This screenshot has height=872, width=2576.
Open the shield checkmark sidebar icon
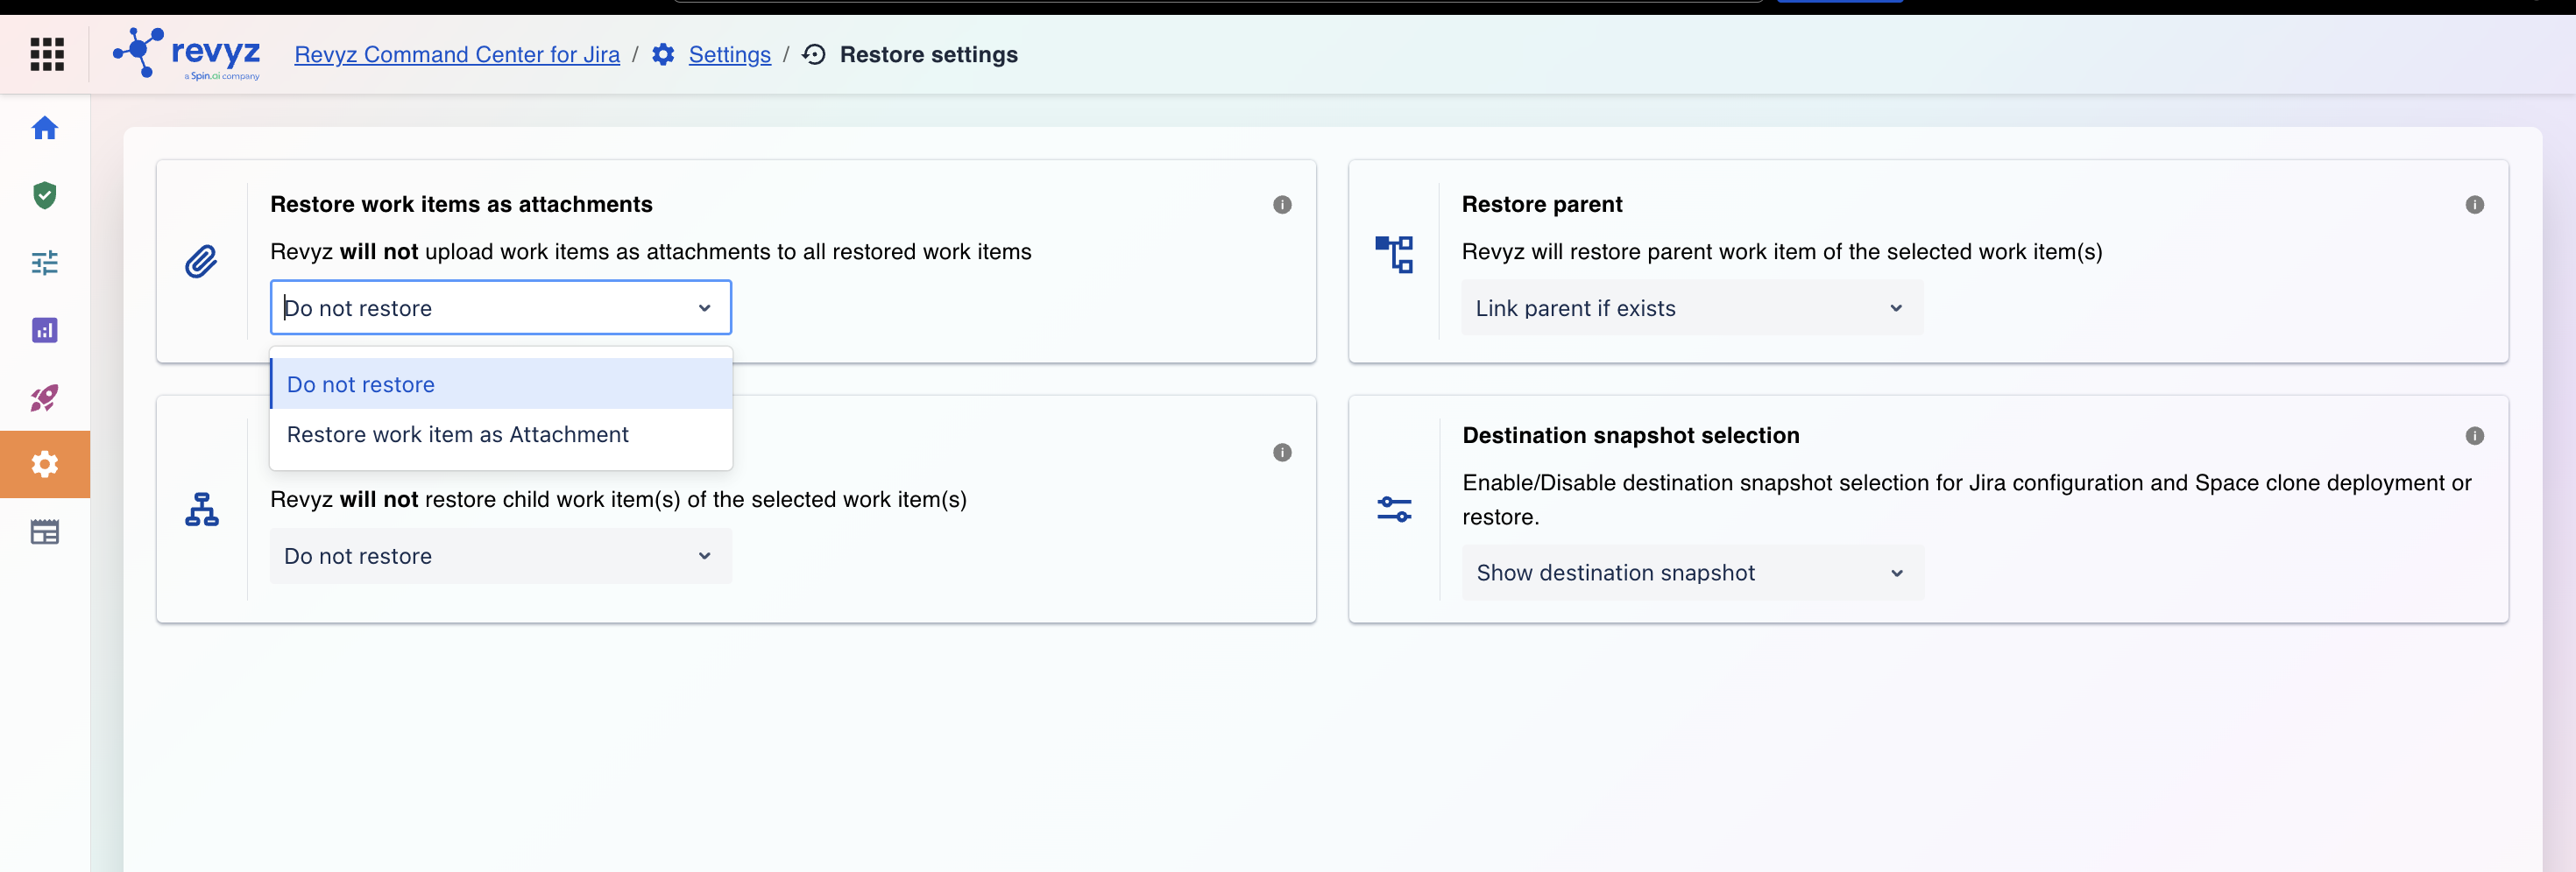[45, 194]
